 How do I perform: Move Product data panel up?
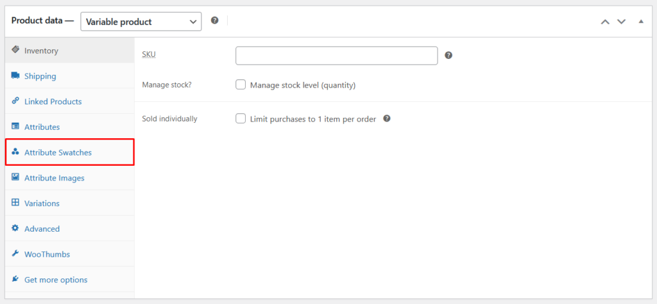[604, 22]
